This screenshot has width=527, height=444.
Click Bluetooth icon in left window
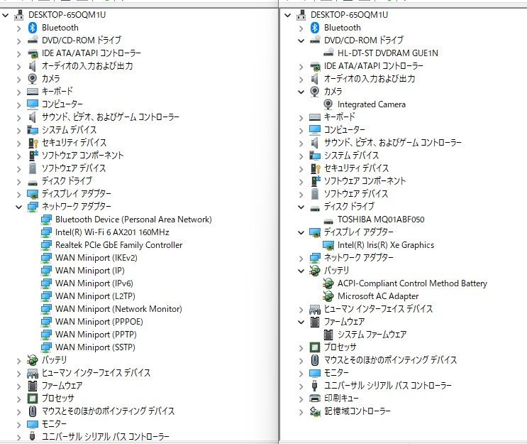[x=33, y=28]
